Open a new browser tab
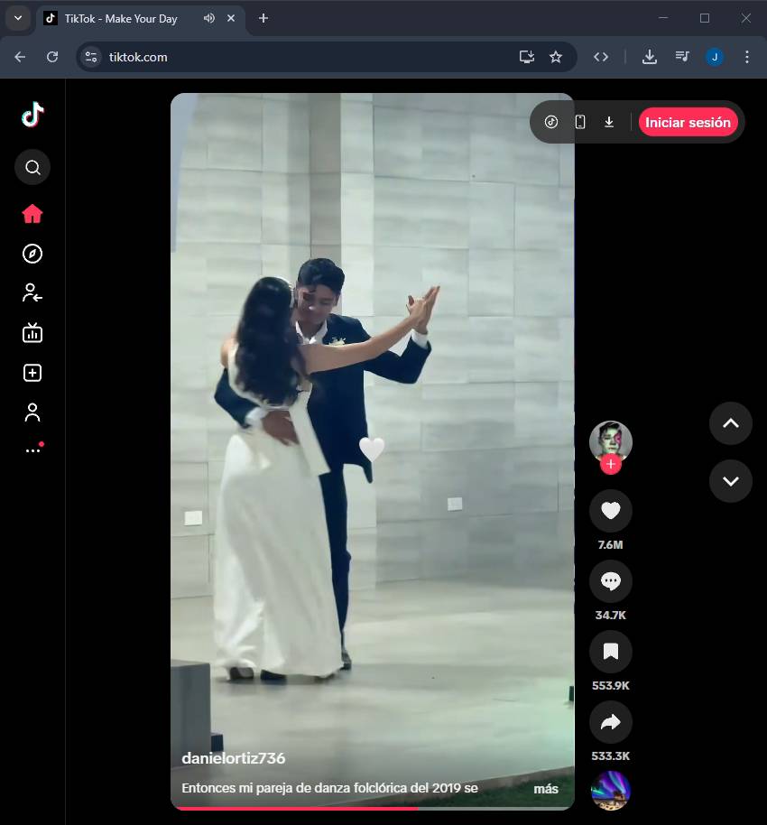The image size is (767, 825). point(263,18)
